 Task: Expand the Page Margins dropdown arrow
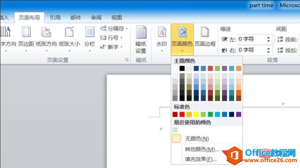point(26,51)
